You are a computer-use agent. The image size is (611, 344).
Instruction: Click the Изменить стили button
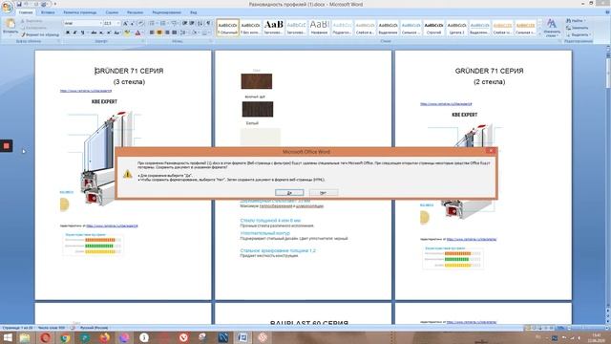point(552,28)
